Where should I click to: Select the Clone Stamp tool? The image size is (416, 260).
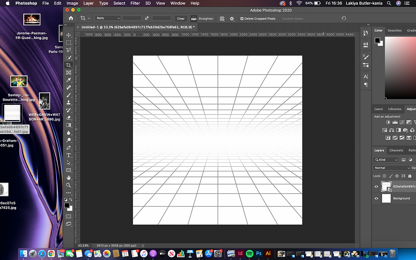(x=68, y=102)
